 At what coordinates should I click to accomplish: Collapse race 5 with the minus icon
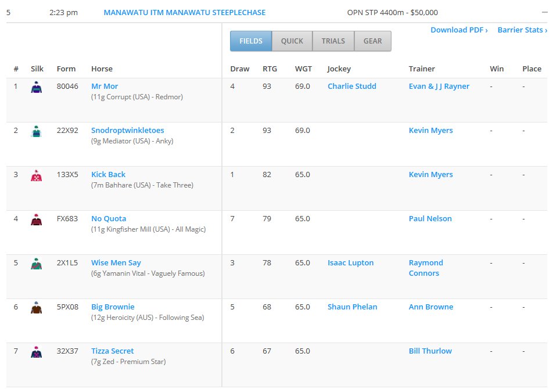click(544, 12)
